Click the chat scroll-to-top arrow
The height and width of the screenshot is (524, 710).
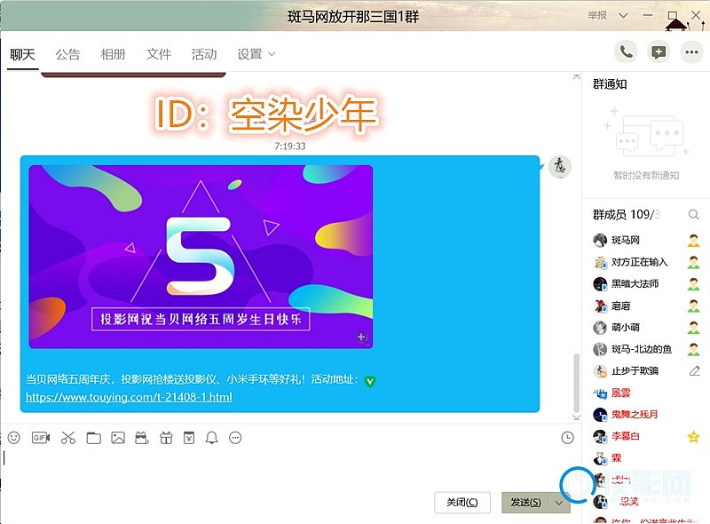pos(576,76)
